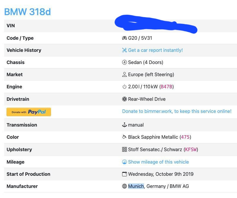Click Donate with PayPal button
Screen dimensions: 237x198
pyautogui.click(x=29, y=112)
